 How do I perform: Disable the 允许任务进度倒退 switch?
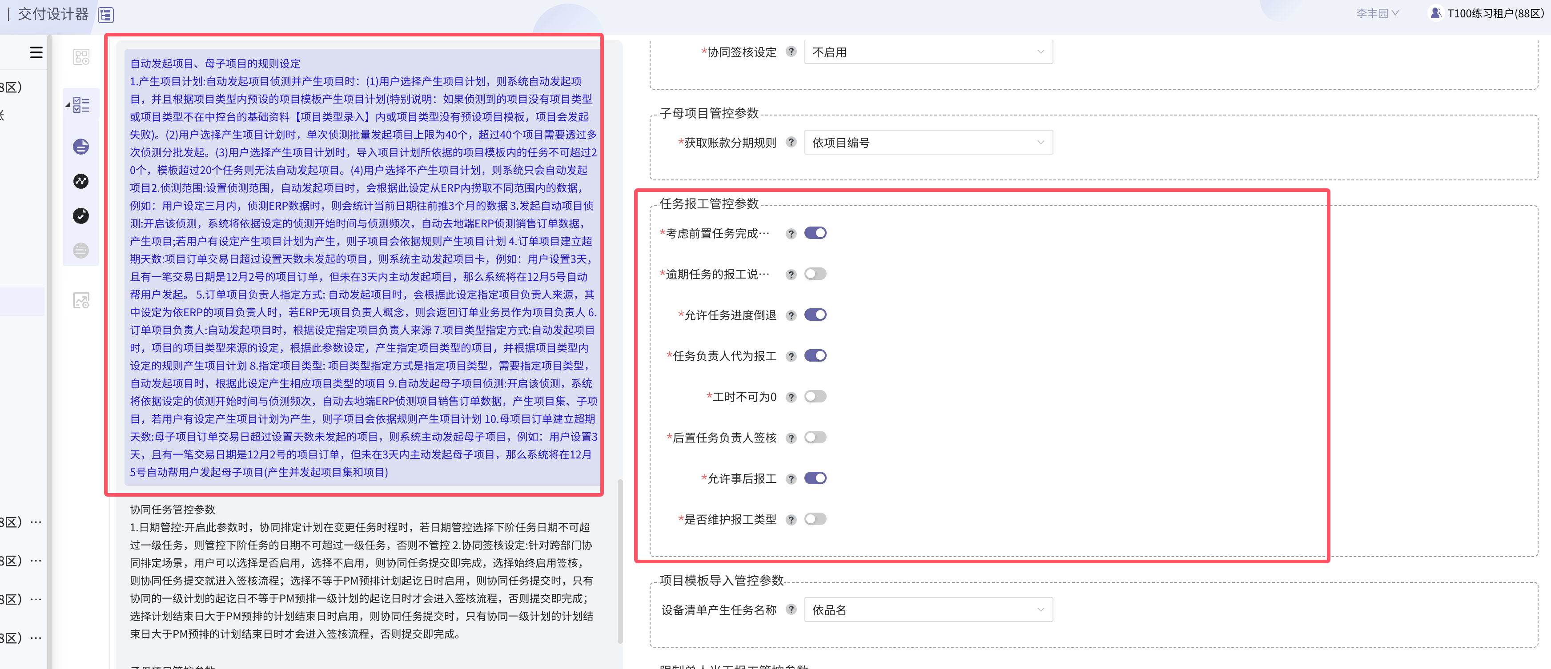pos(815,315)
